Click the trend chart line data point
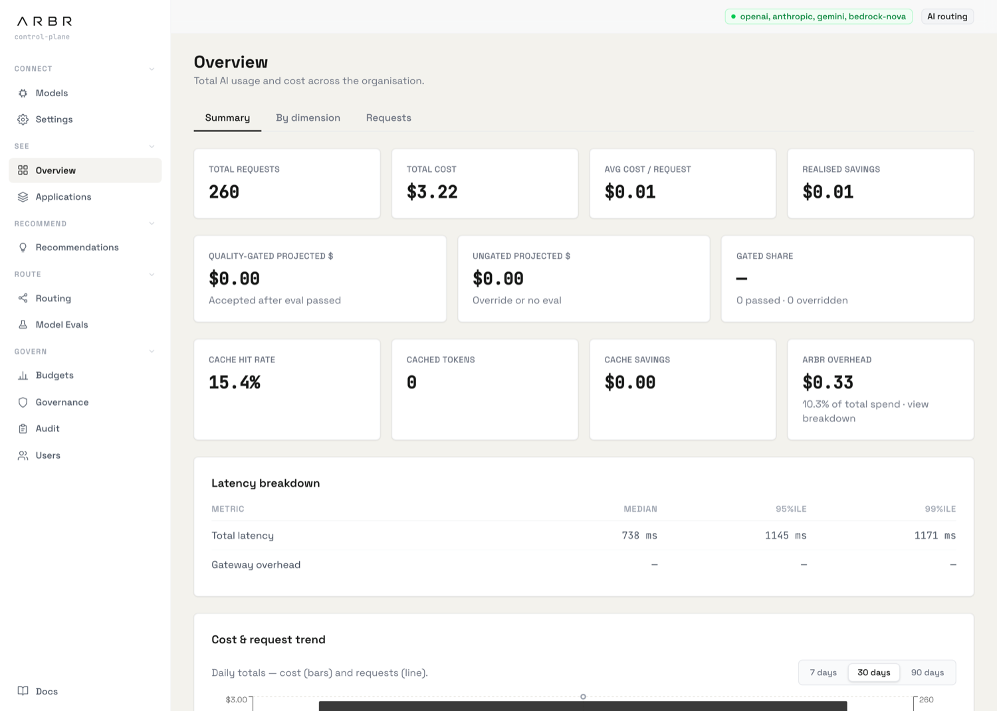This screenshot has height=711, width=997. (x=583, y=696)
